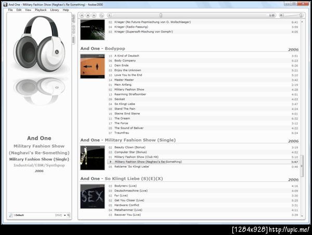Screen dimensions: 312x235
Task: Click the Bodypop album cover
Action: tap(93, 66)
